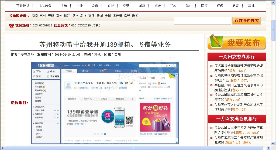Open the 百姓权益 navigation item
Viewport: 276px width, 150px height.
pyautogui.click(x=23, y=6)
